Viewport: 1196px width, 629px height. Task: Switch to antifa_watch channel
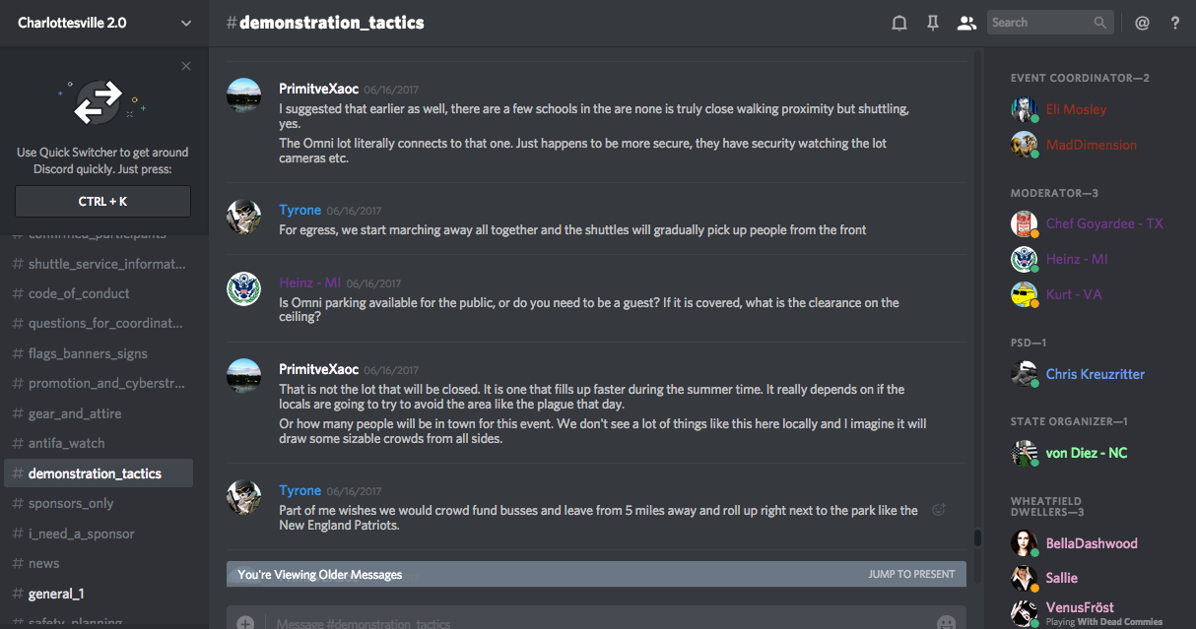click(x=66, y=443)
